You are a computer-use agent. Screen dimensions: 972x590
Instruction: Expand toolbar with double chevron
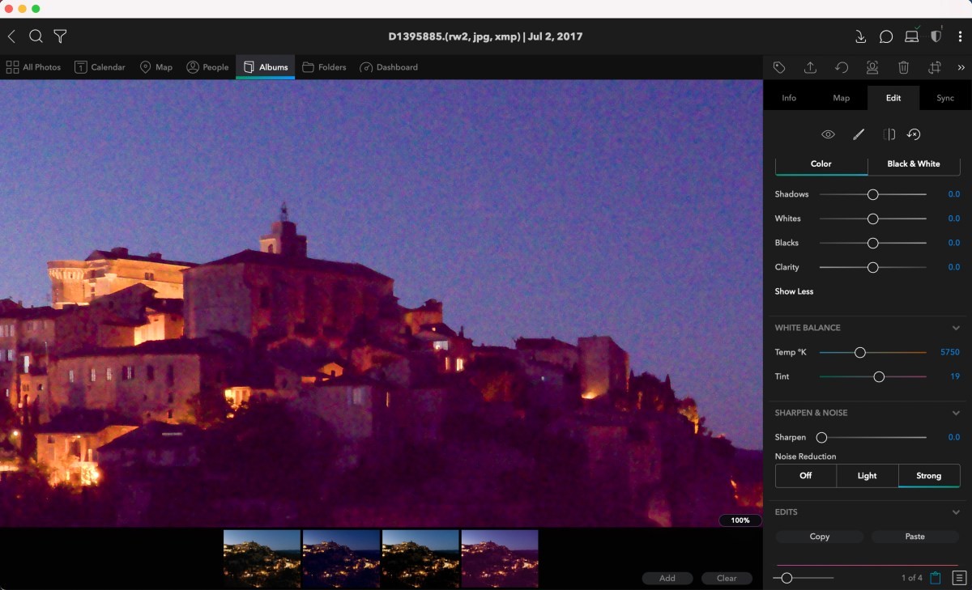[x=961, y=68]
